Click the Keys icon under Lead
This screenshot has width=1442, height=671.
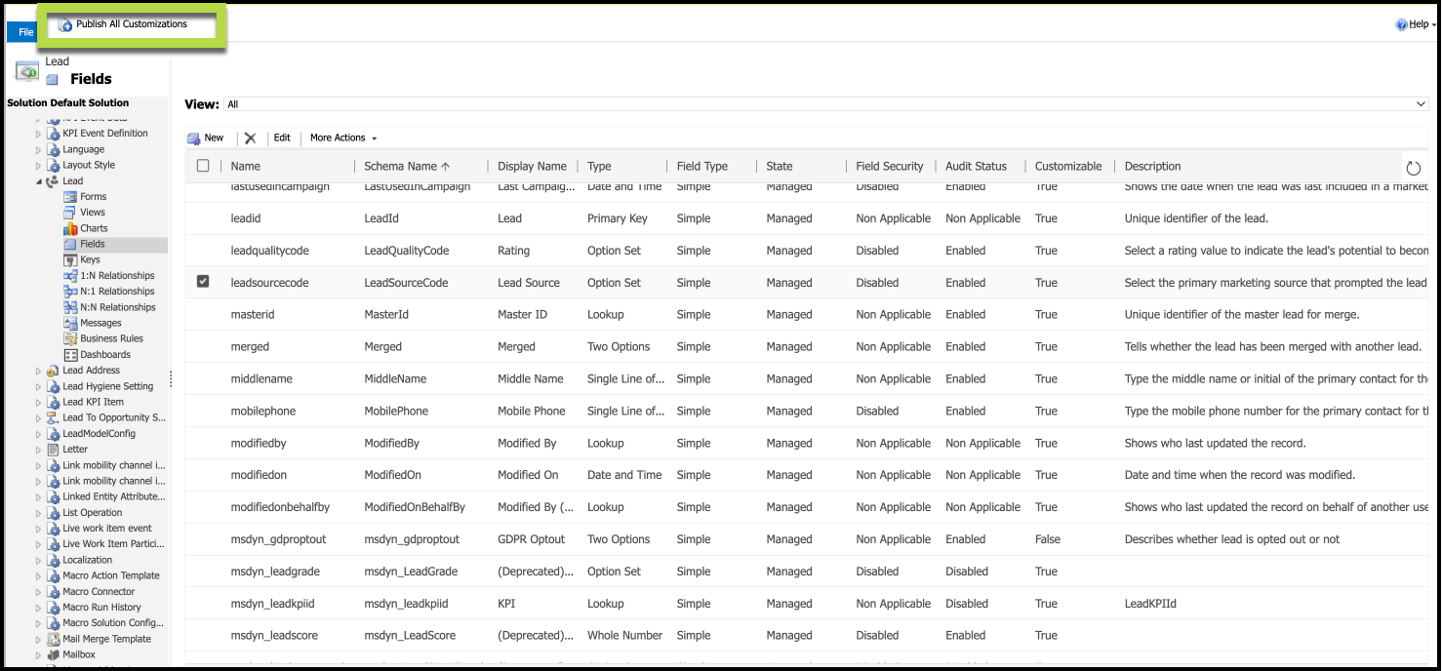pos(70,260)
